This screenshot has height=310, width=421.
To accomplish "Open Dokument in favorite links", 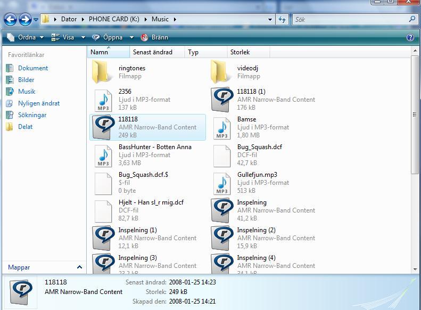I will (32, 68).
